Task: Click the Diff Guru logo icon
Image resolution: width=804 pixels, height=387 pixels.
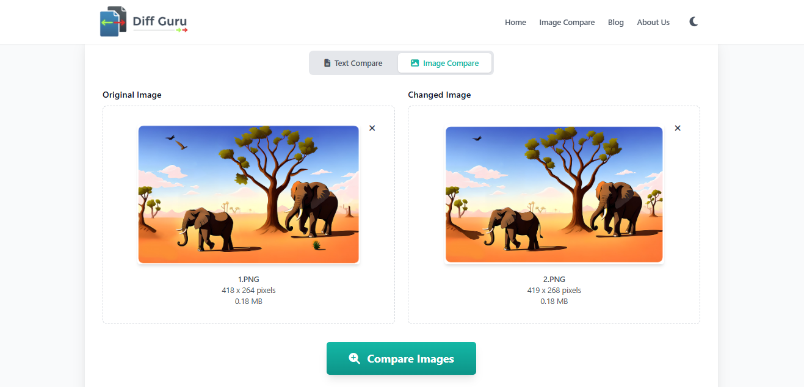Action: tap(112, 21)
